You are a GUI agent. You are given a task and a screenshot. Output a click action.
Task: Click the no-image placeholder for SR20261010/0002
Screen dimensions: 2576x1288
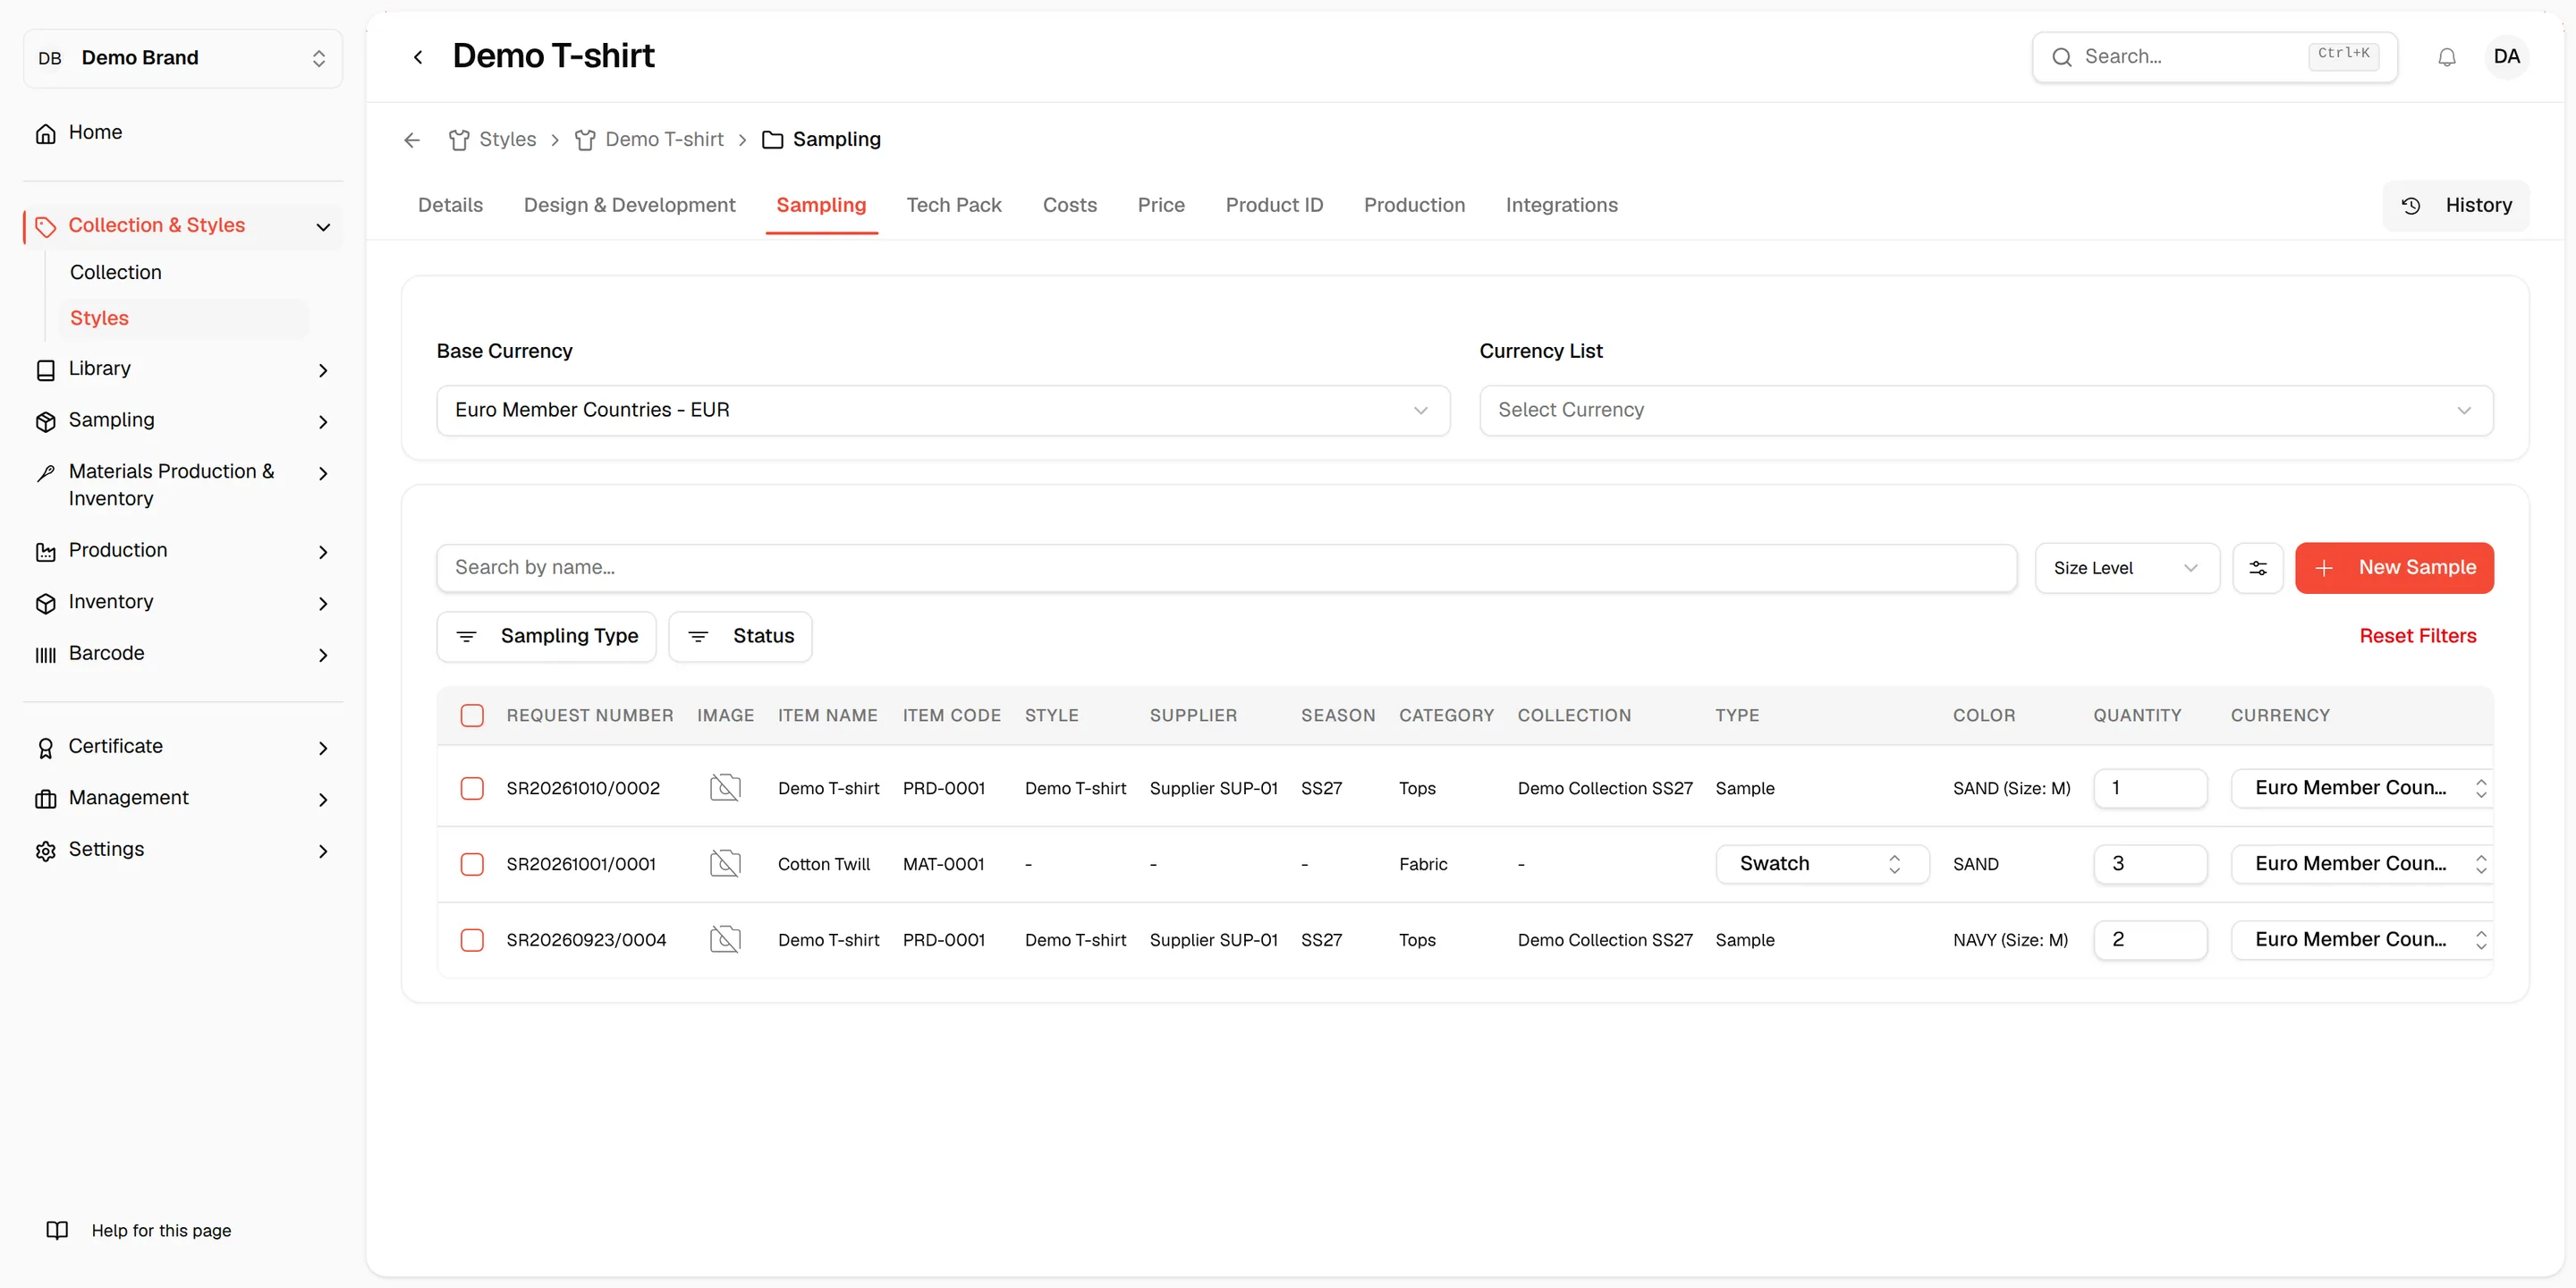pyautogui.click(x=725, y=788)
